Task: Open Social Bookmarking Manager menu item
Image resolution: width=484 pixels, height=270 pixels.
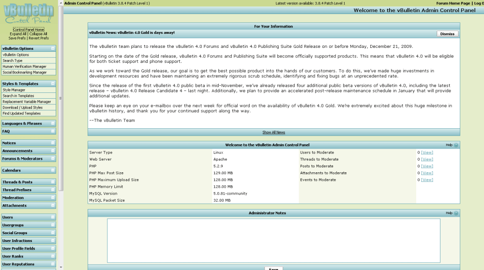Action: click(25, 73)
